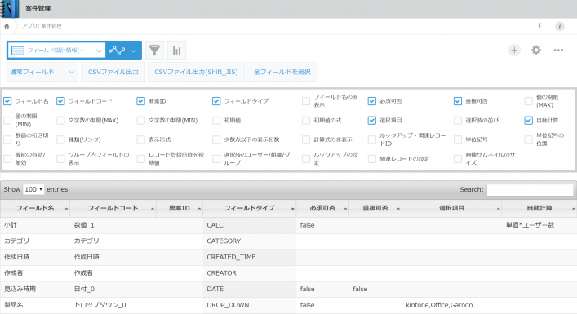The height and width of the screenshot is (314, 577).
Task: Check the 計算式の非表示 checkbox
Action: click(306, 139)
